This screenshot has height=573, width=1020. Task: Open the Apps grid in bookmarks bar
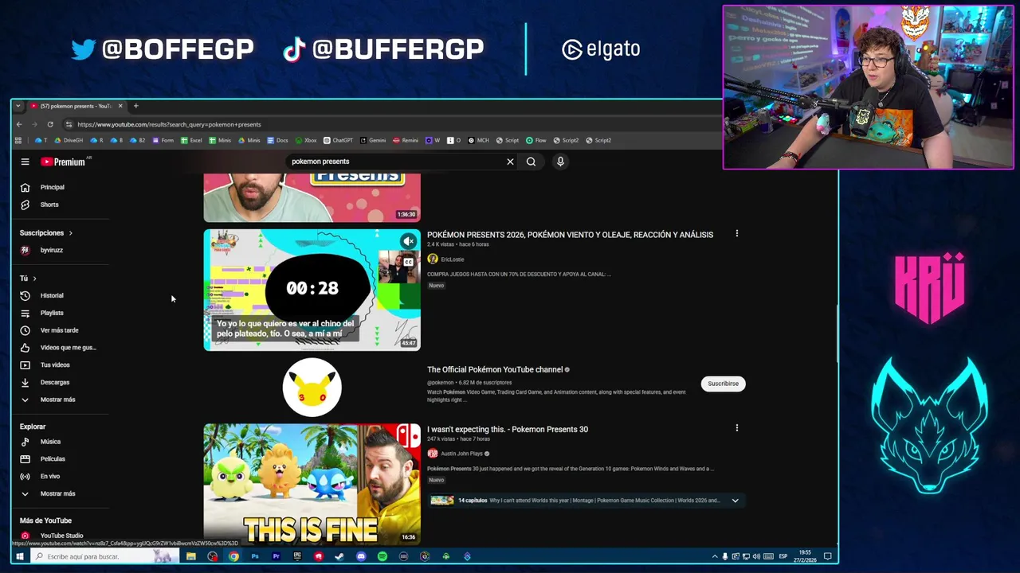tap(18, 140)
